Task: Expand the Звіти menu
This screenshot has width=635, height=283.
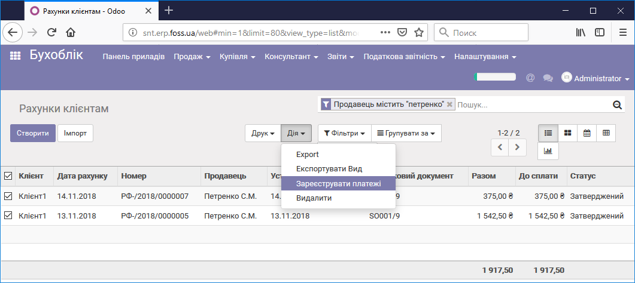Action: click(x=341, y=57)
